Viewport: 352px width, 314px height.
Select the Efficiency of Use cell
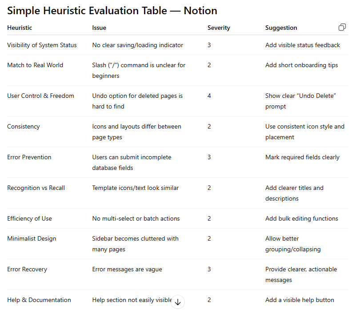29,218
